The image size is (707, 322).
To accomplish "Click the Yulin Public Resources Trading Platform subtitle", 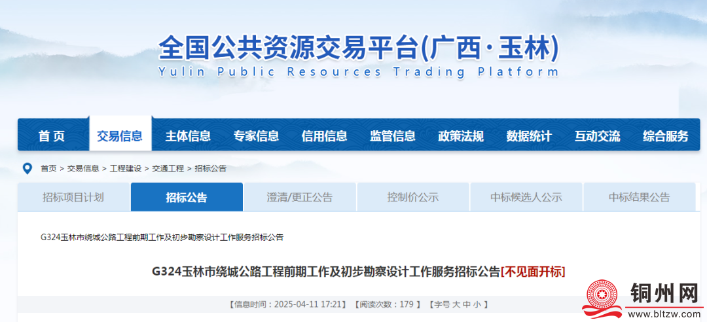I will click(359, 72).
